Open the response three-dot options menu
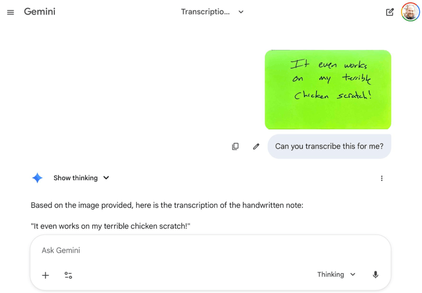 point(381,178)
